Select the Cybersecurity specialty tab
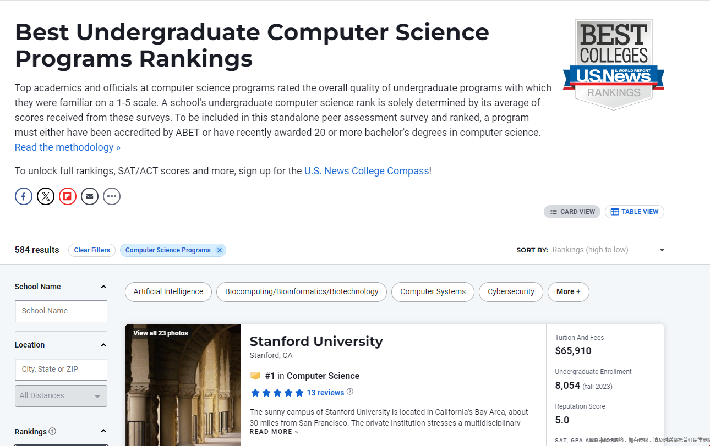This screenshot has height=446, width=710. pyautogui.click(x=511, y=292)
